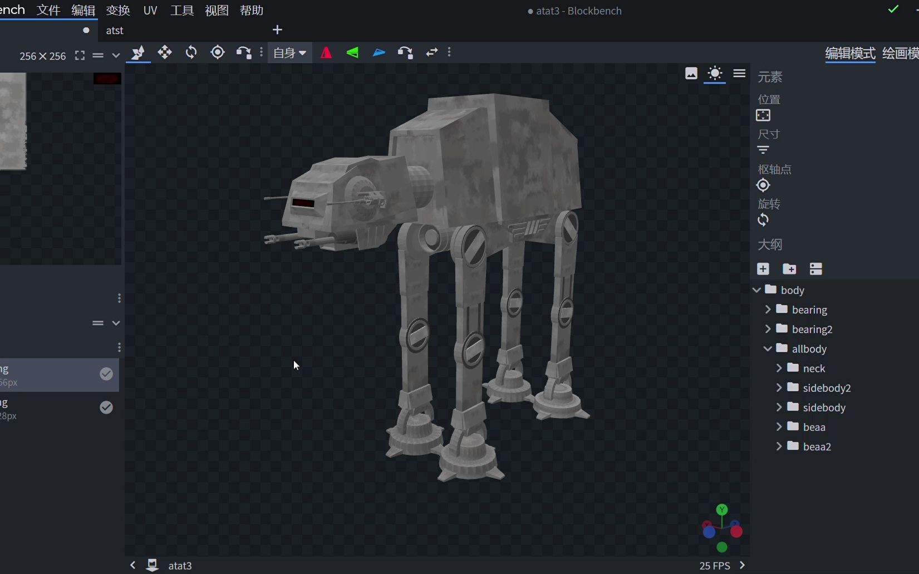
Task: Collapse texture panel with lower chevron
Action: tap(116, 323)
